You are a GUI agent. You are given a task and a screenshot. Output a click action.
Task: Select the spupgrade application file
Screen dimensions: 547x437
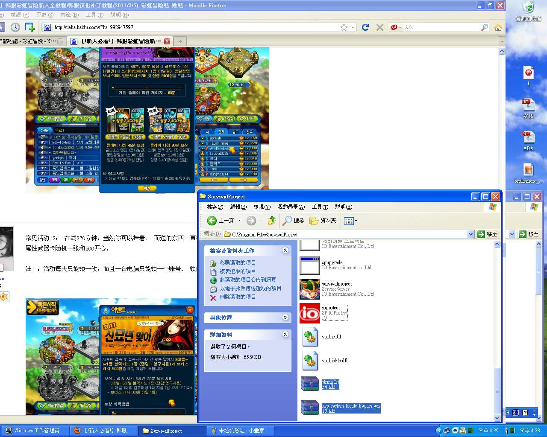[310, 265]
